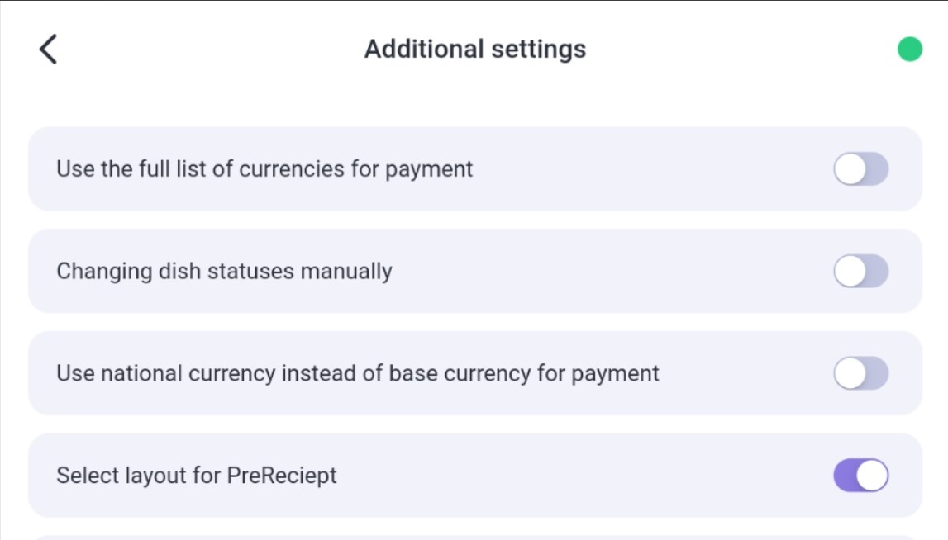Click the white knob of the full currencies switch
The height and width of the screenshot is (540, 948).
point(850,168)
